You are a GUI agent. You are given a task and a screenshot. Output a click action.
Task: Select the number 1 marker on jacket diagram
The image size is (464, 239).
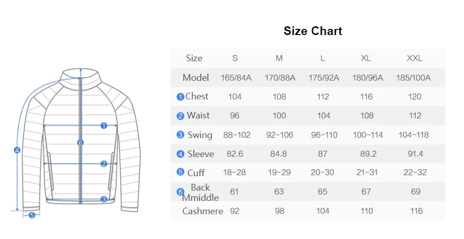pos(104,125)
